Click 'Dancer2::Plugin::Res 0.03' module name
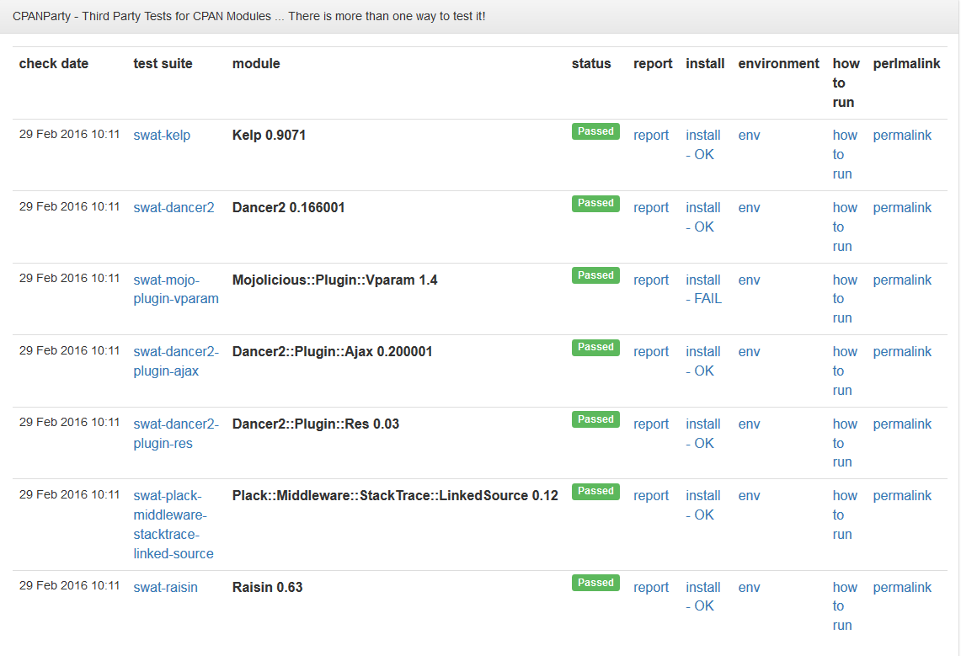Screen dimensions: 961x656 (316, 424)
